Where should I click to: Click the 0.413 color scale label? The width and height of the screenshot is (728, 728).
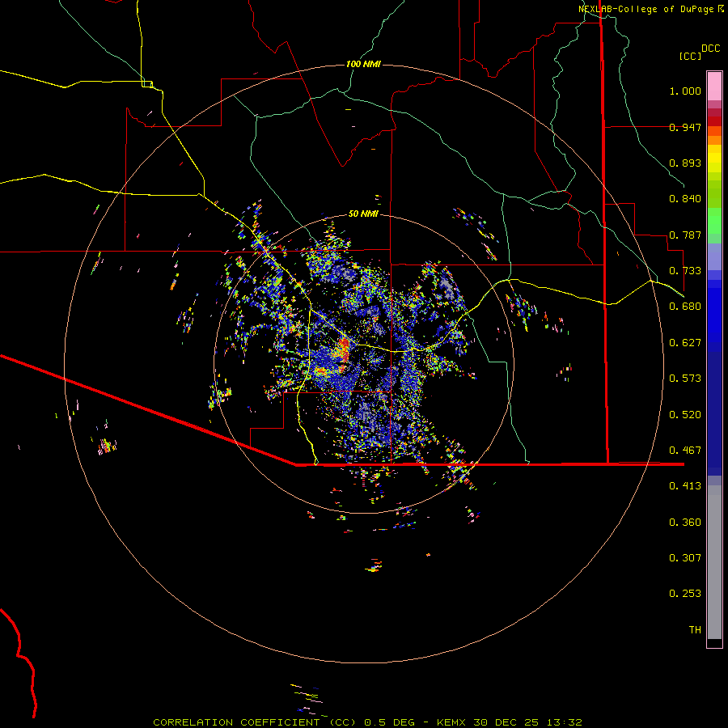[x=685, y=486]
